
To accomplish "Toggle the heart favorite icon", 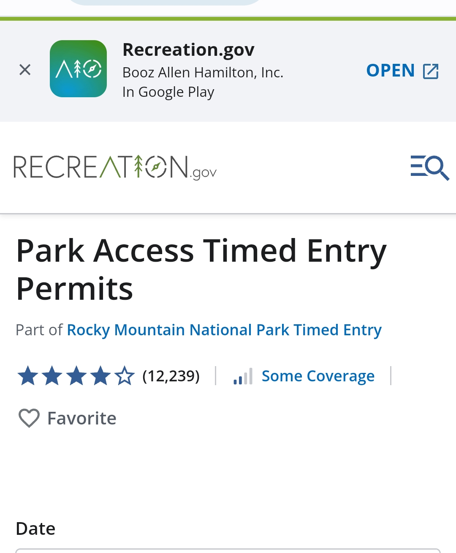I will coord(29,418).
